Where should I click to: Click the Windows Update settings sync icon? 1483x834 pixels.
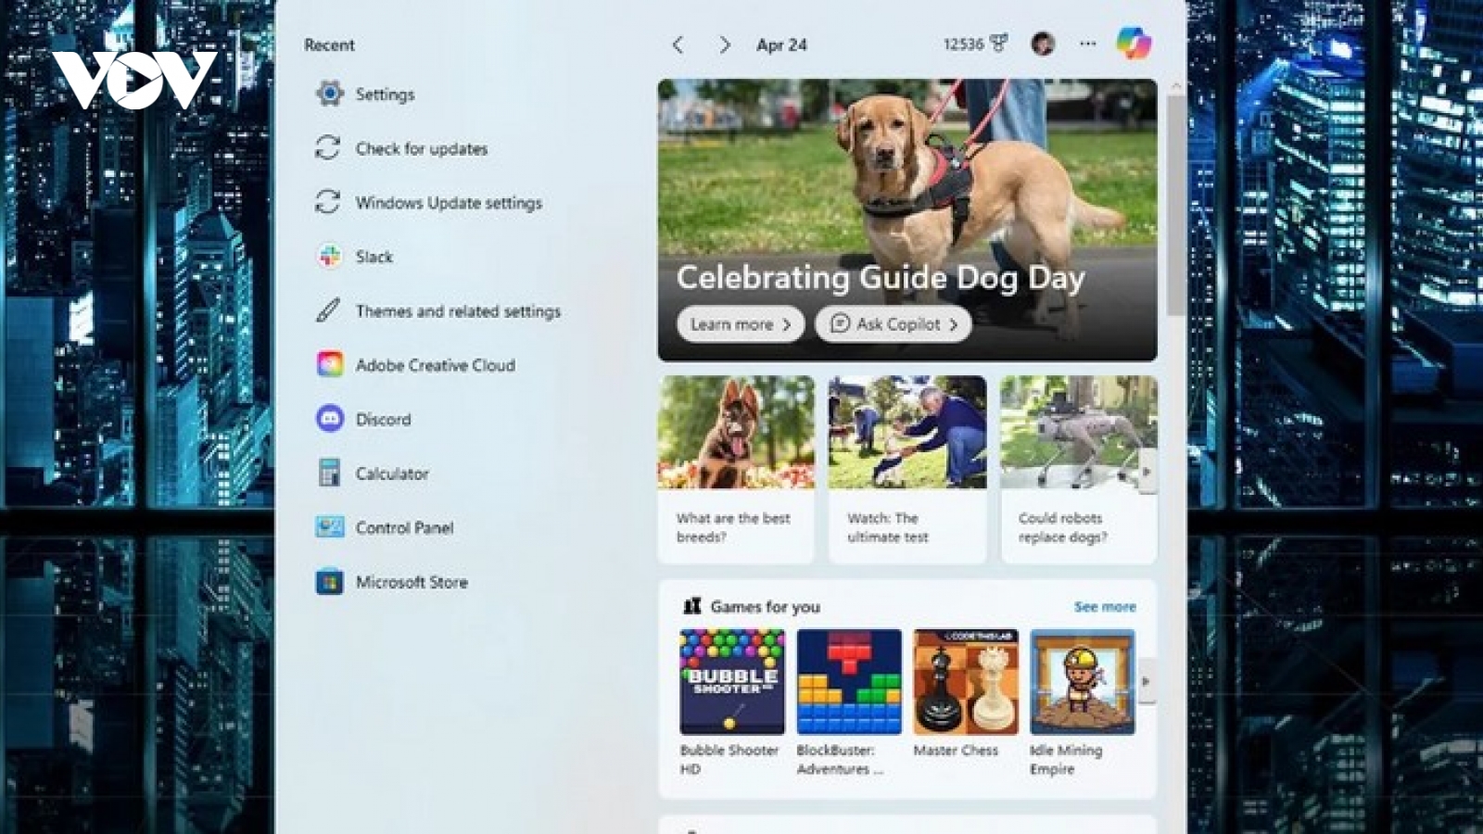pyautogui.click(x=328, y=202)
